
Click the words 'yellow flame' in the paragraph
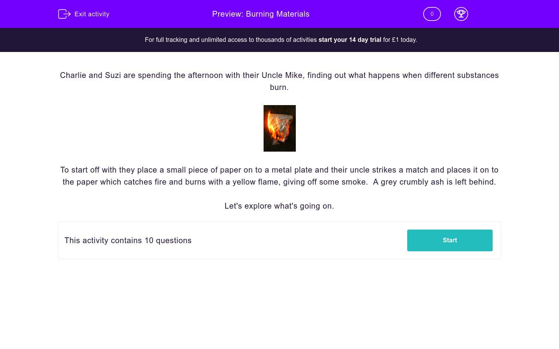(255, 182)
